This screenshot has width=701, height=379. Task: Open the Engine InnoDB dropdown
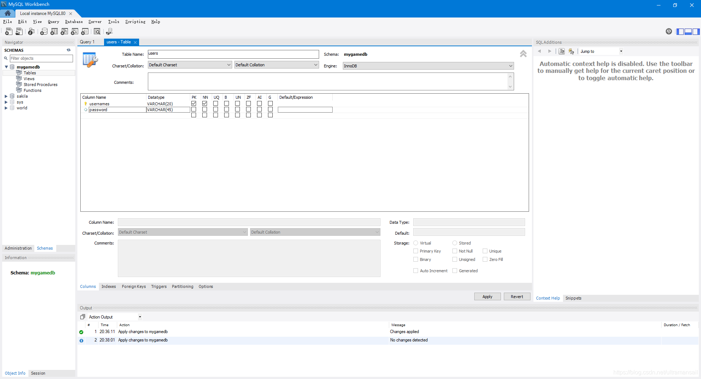click(x=428, y=66)
